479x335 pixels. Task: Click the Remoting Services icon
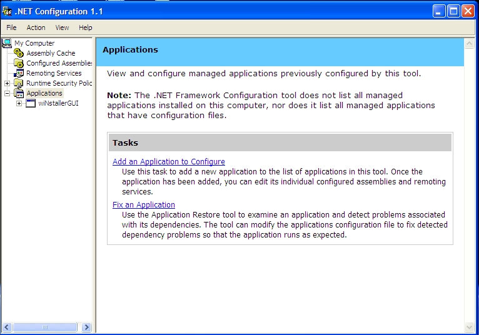(19, 73)
